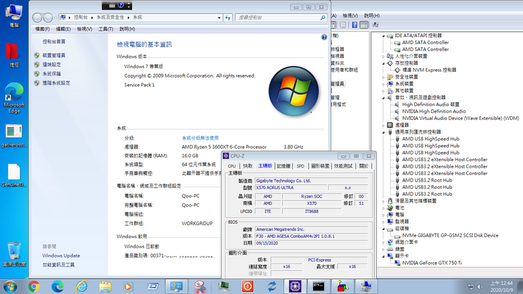Click the help icon in System window
This screenshot has width=523, height=294.
(324, 37)
